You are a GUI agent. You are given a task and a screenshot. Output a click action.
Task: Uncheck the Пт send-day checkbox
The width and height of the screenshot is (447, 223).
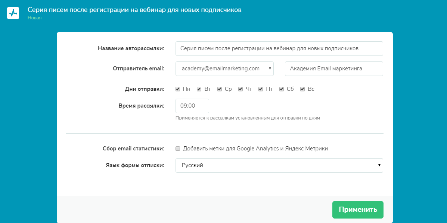click(261, 89)
